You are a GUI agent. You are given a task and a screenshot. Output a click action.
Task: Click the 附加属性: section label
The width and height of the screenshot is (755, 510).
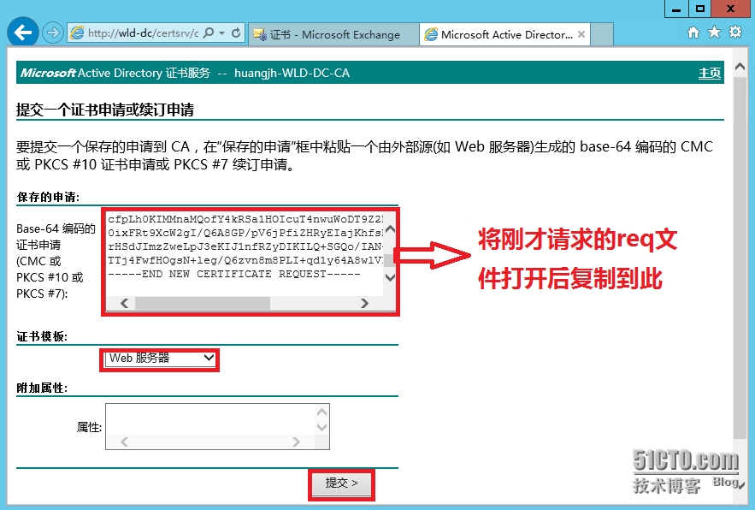point(42,388)
